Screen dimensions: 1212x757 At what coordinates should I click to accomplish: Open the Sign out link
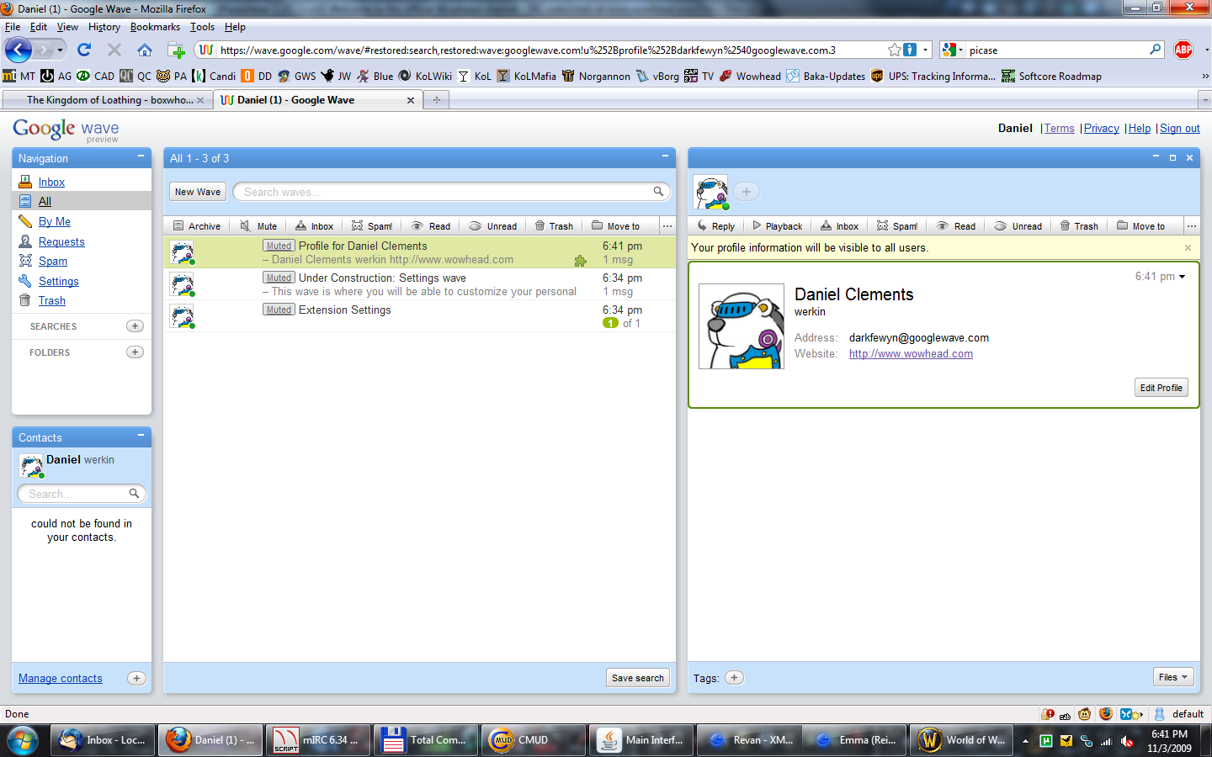pos(1180,129)
